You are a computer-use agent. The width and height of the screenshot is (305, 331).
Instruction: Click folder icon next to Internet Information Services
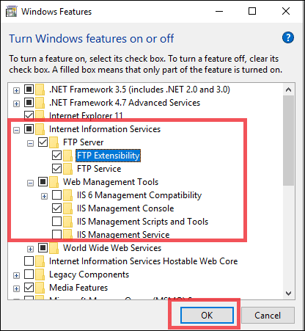pyautogui.click(x=40, y=129)
